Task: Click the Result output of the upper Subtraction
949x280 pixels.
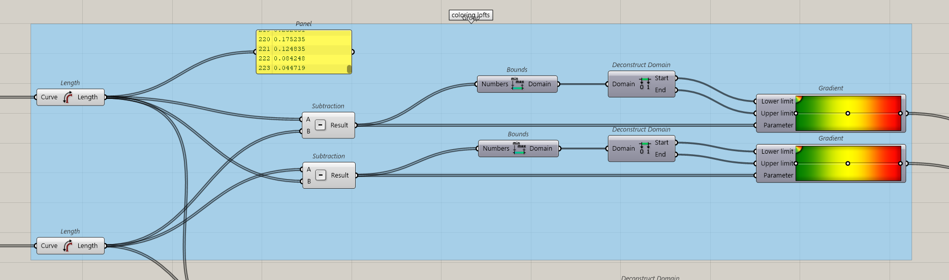Action: (339, 125)
